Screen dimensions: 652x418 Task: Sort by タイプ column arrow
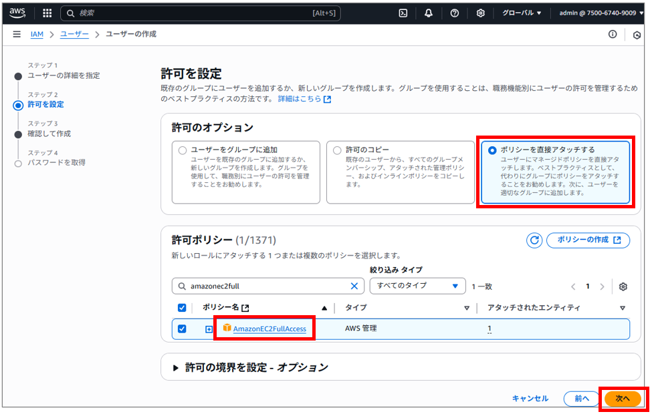point(467,308)
